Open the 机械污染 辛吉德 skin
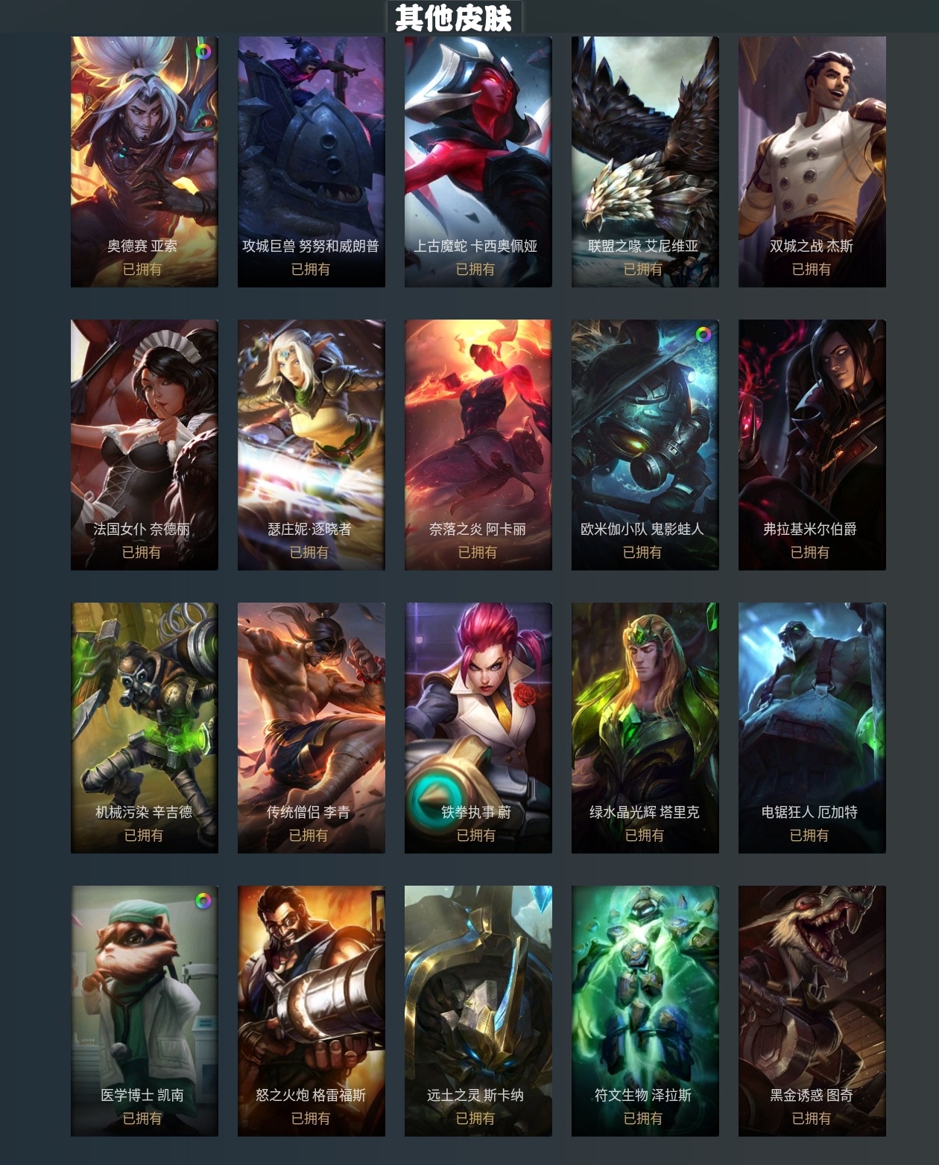 [145, 728]
